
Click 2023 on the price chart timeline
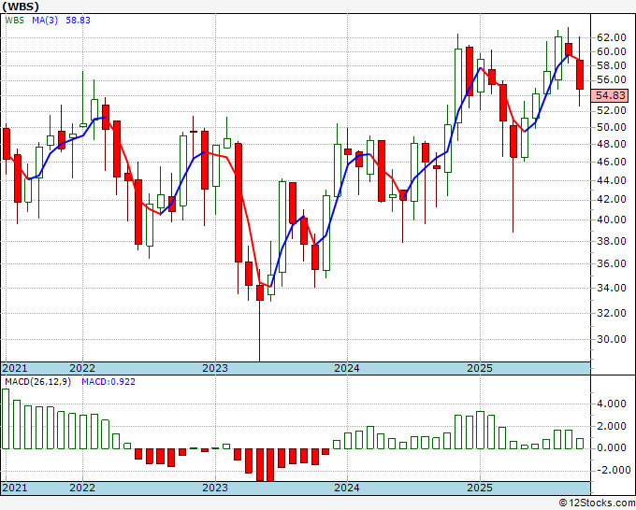tap(215, 368)
